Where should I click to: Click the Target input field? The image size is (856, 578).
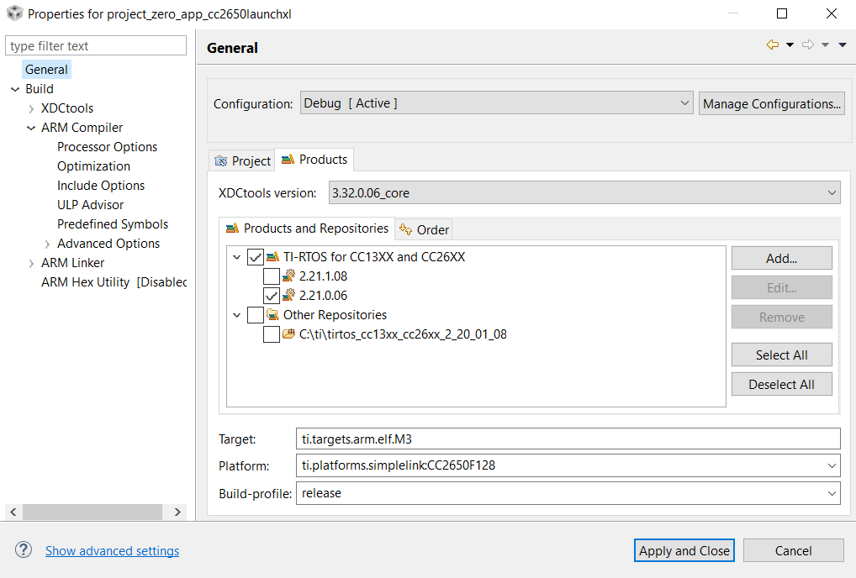(568, 439)
